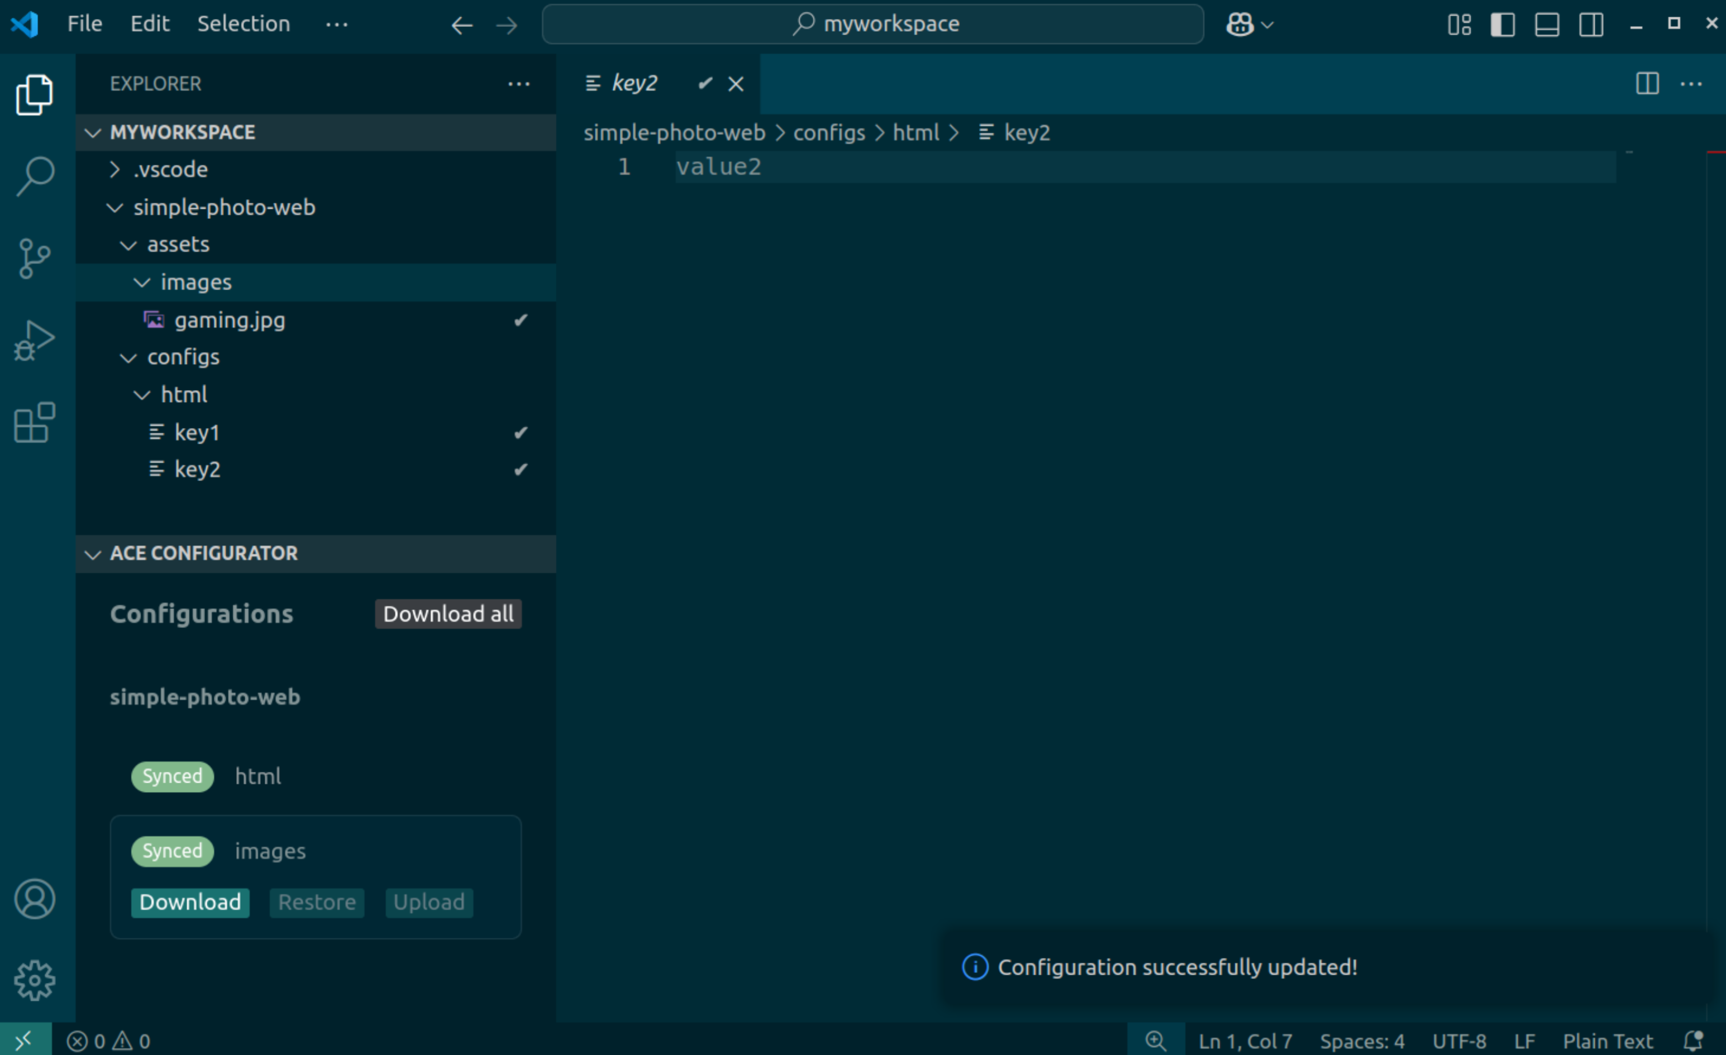Open key2 file in the explorer

tap(315, 470)
